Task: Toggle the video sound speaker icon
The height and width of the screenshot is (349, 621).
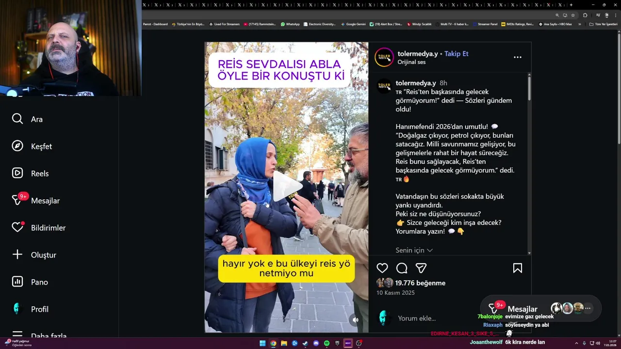Action: pos(356,320)
